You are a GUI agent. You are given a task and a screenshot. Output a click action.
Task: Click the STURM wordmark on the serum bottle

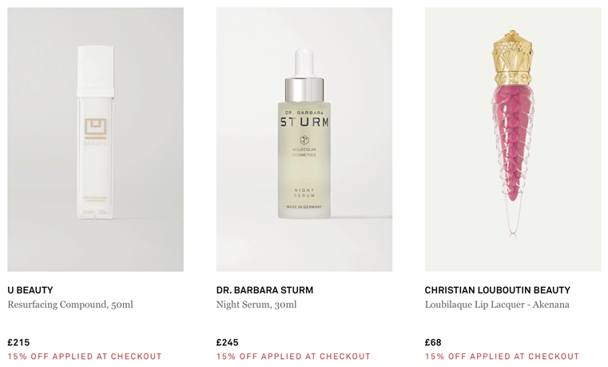pos(304,122)
